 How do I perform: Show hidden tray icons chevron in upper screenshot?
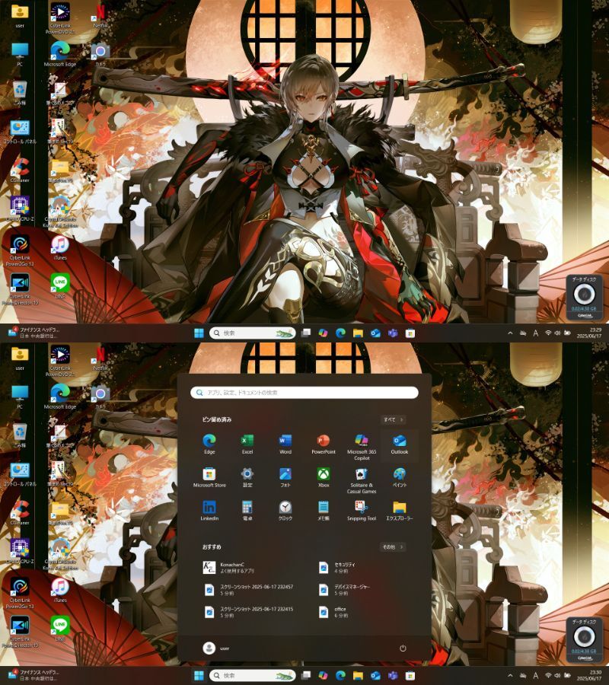(x=510, y=333)
